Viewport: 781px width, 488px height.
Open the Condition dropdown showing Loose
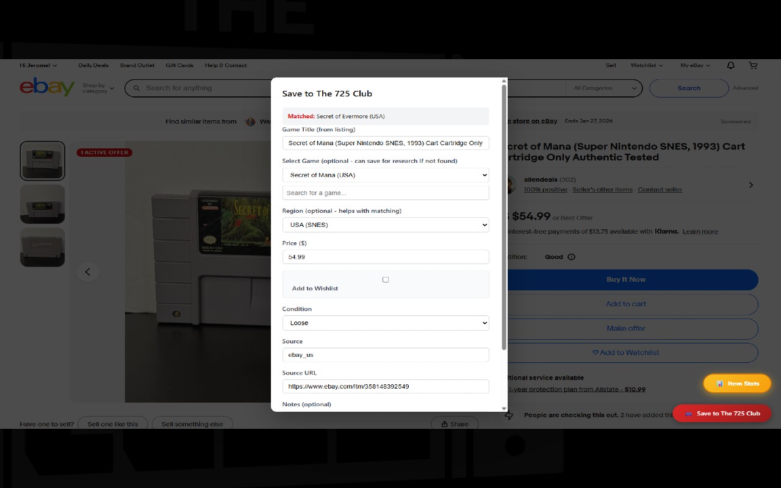[386, 323]
